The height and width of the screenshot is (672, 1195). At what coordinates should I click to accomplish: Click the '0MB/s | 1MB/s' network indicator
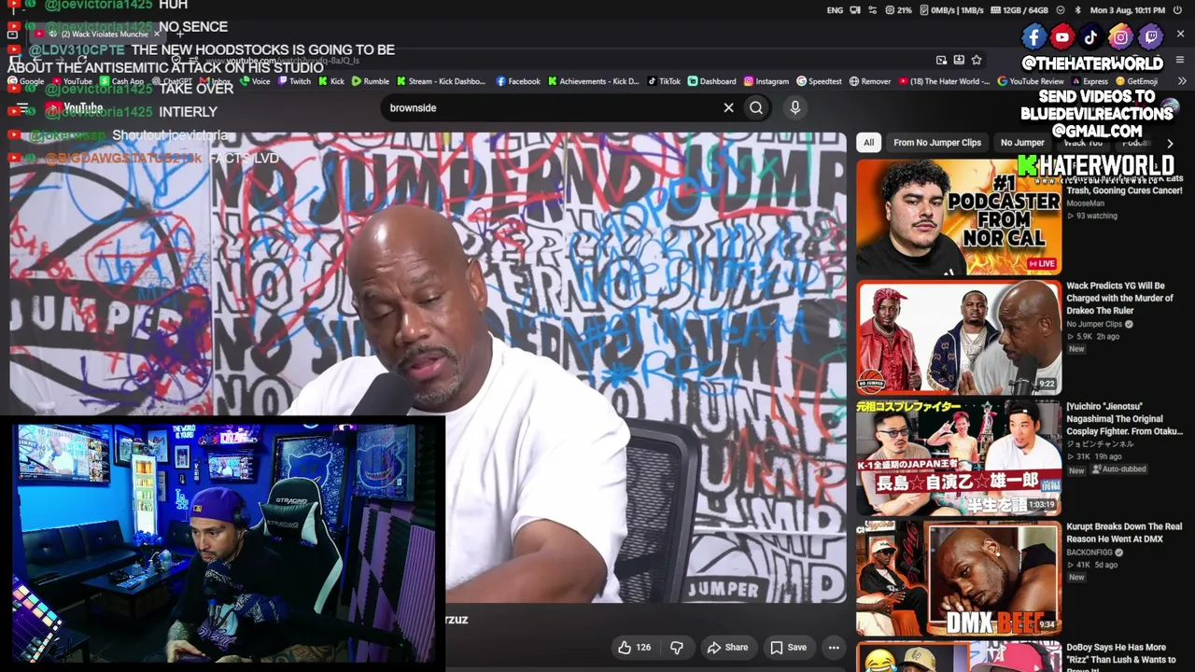pyautogui.click(x=951, y=10)
